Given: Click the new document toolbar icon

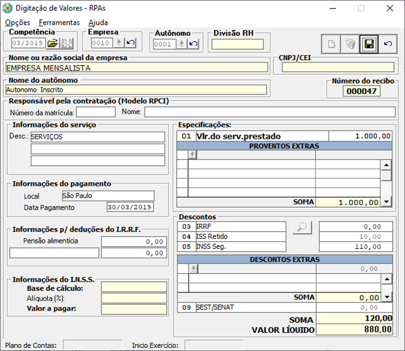Looking at the screenshot, I should [331, 44].
